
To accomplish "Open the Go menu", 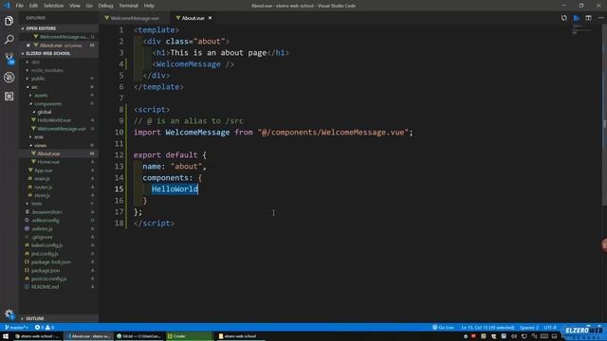I will tap(89, 6).
